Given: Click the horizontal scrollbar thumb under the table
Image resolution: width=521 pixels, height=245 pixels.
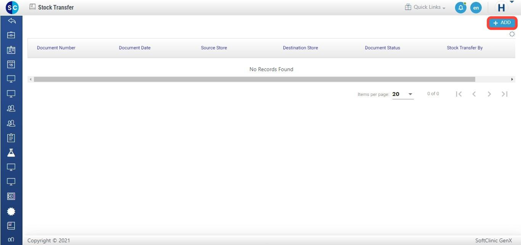Looking at the screenshot, I should [x=254, y=80].
